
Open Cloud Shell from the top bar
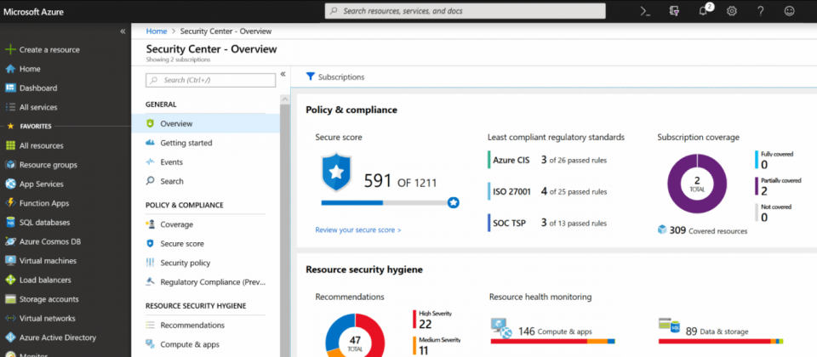(645, 11)
